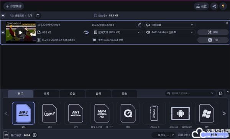Toggle the select all files checkbox
Screen dimensions: 230x139
point(3,16)
